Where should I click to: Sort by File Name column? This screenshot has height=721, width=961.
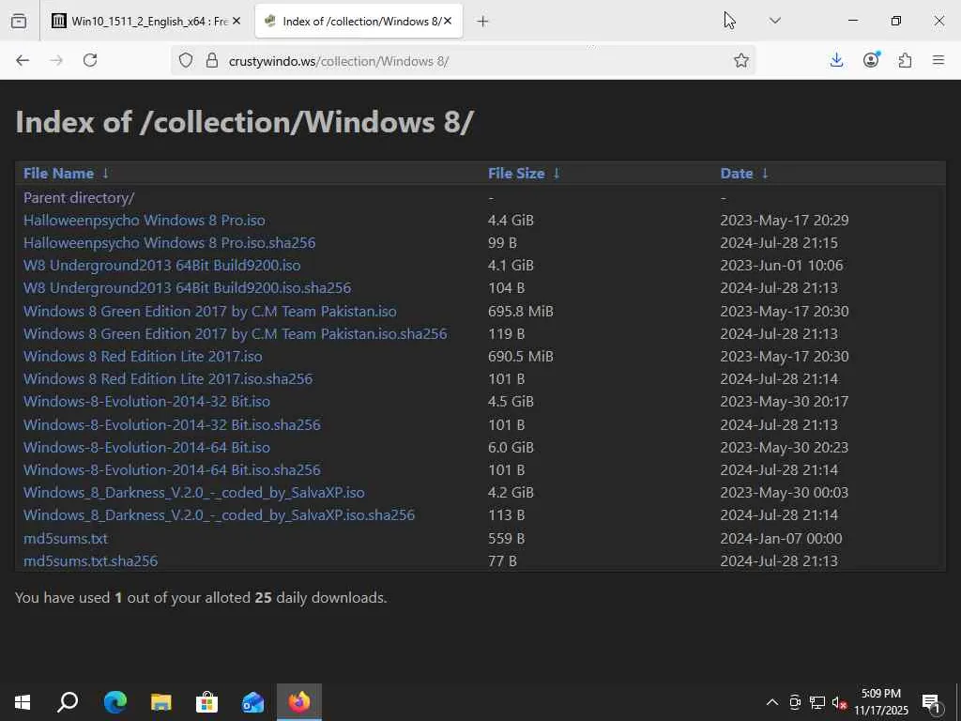point(59,174)
